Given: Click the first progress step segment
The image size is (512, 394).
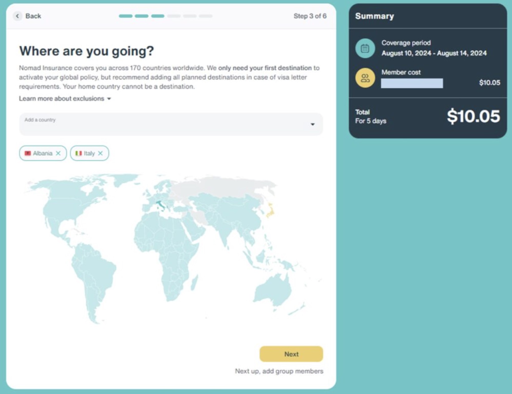Looking at the screenshot, I should tap(126, 16).
